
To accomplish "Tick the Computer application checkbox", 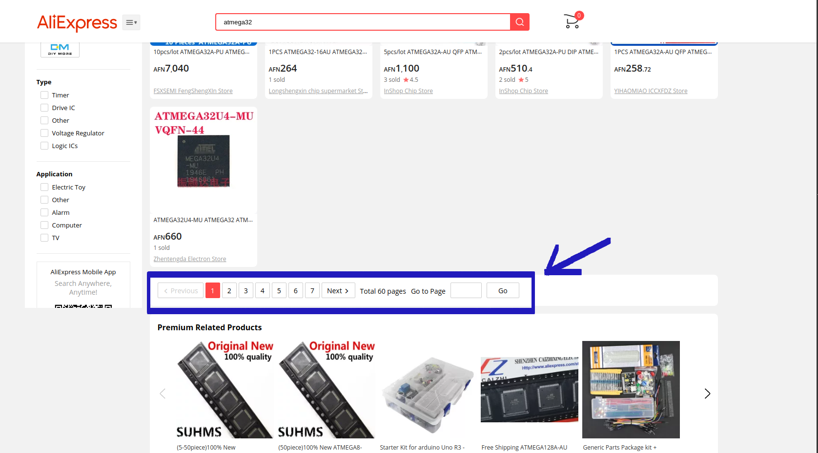I will point(44,225).
